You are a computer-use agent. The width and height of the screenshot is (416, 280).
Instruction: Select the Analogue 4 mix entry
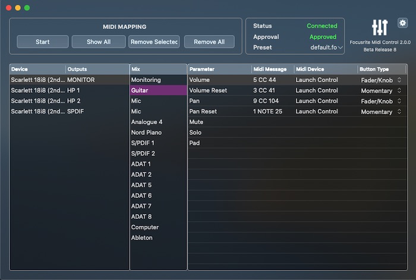[159, 122]
